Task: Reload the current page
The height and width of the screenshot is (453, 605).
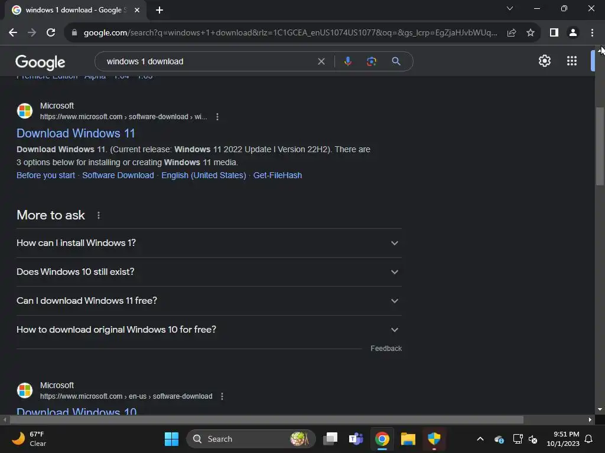Action: 51,33
